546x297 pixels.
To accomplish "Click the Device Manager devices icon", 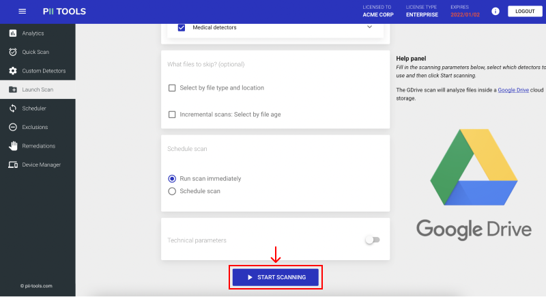I will coord(13,165).
